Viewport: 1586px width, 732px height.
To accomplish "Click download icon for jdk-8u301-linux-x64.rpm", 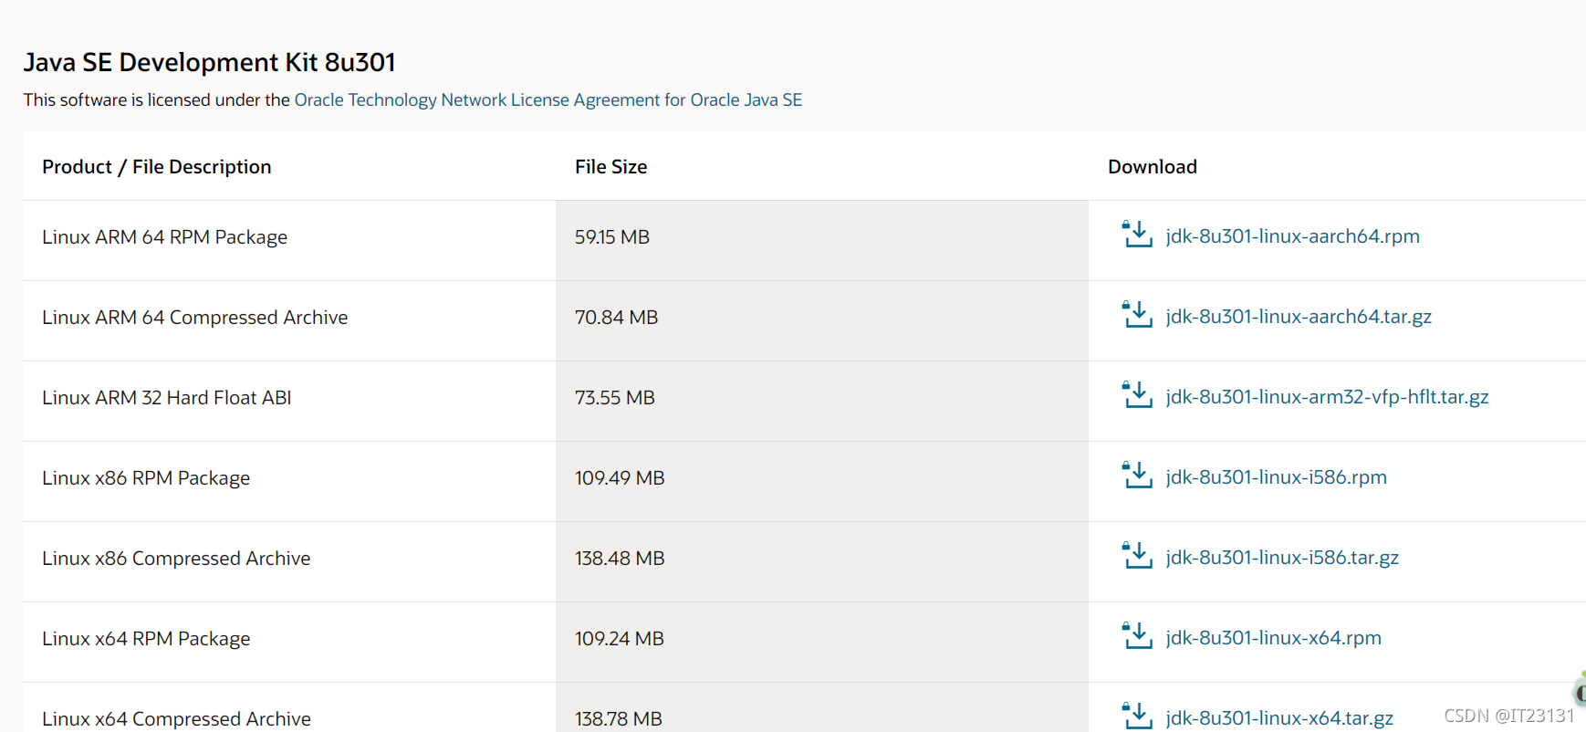I will click(1137, 636).
